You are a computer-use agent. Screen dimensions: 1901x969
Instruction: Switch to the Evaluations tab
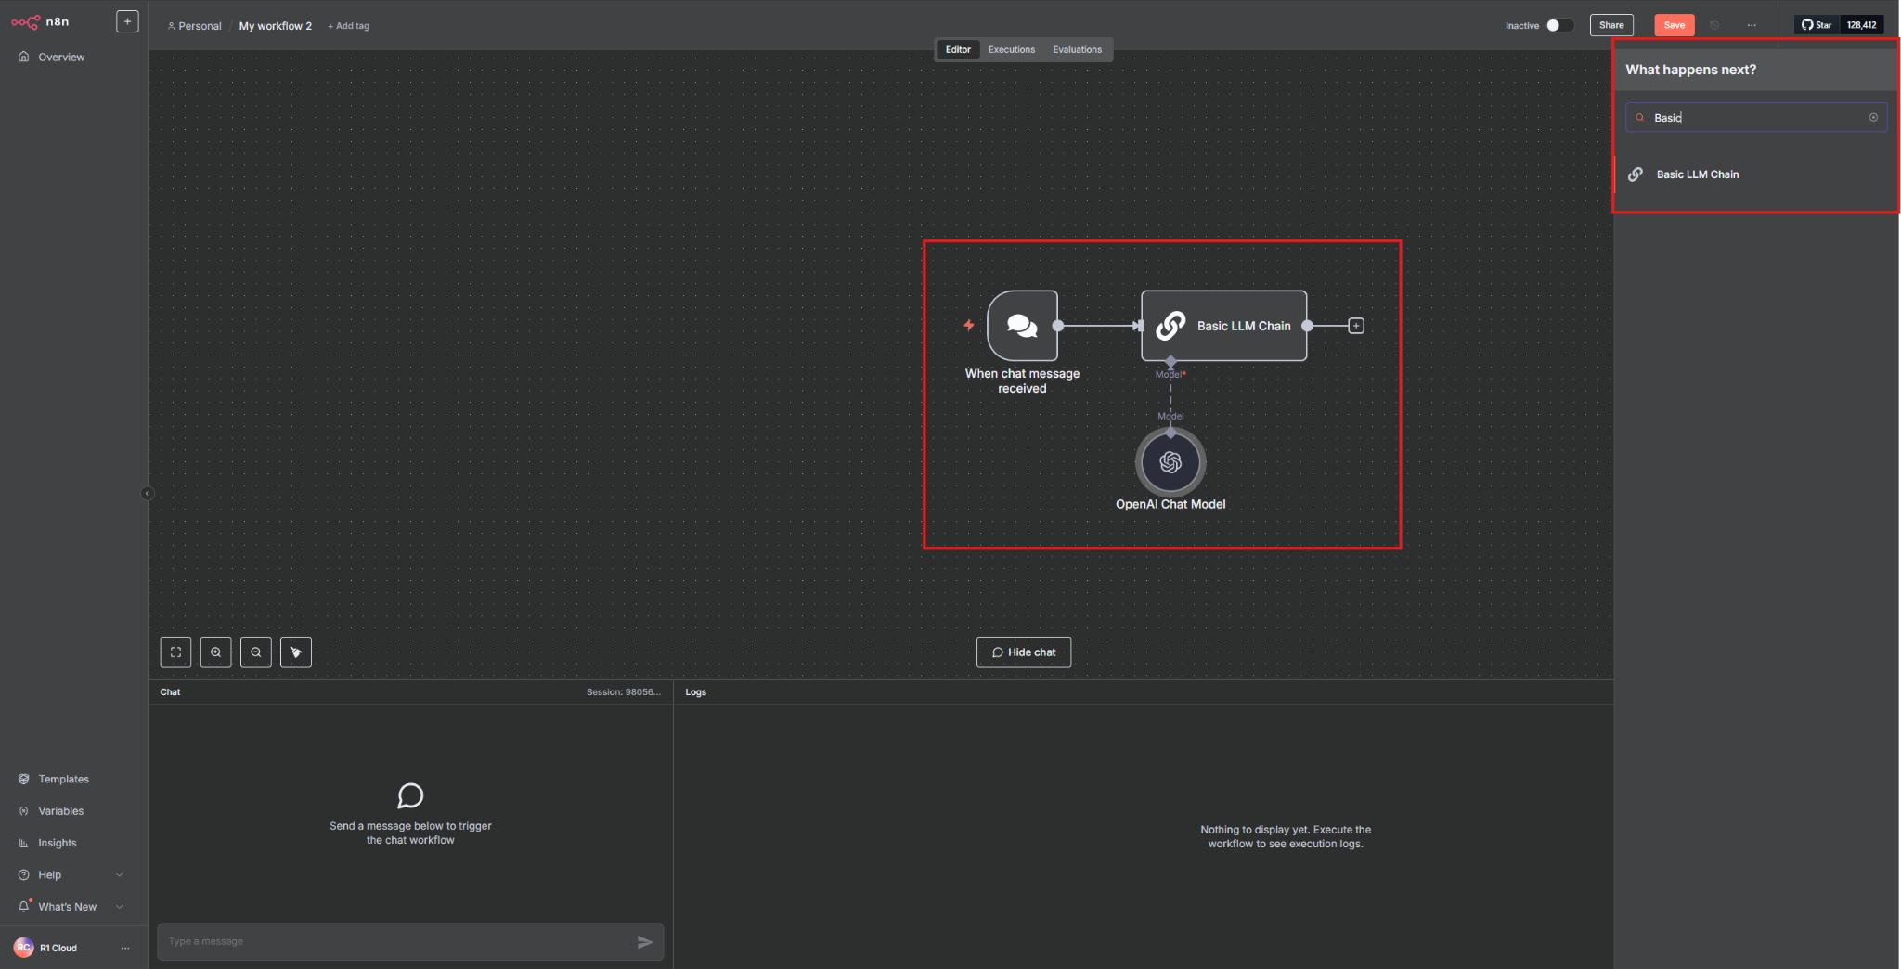1077,50
